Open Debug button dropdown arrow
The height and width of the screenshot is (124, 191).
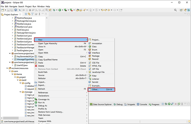57,10
